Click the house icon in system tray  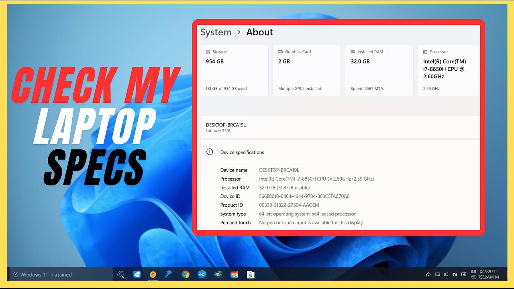click(428, 275)
